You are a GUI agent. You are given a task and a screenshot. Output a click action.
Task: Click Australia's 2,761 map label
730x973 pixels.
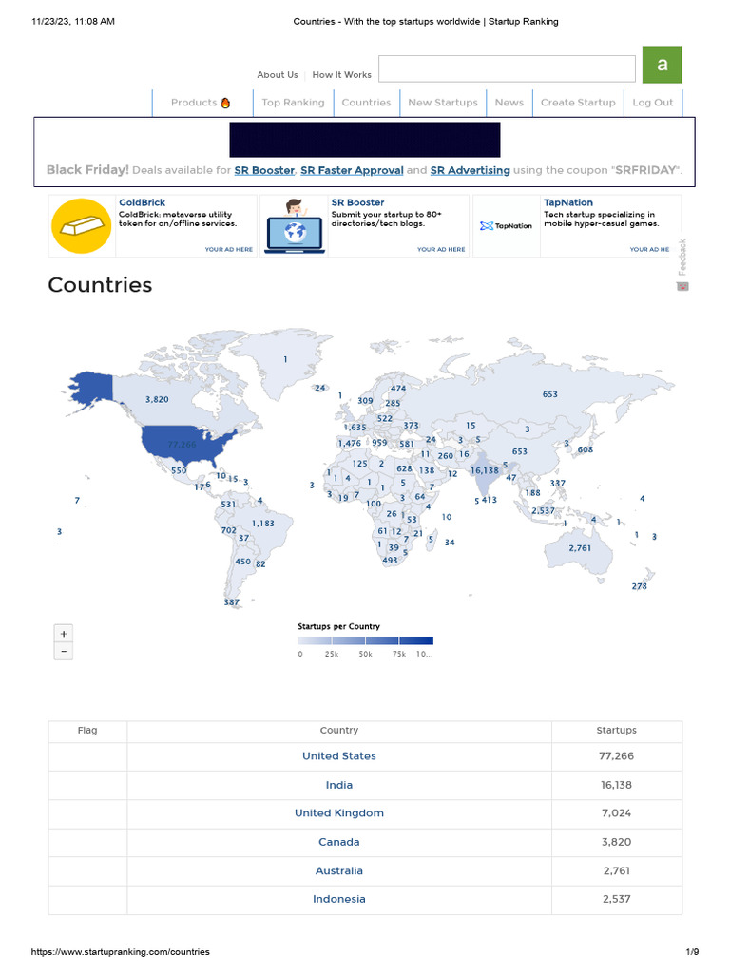pyautogui.click(x=580, y=548)
